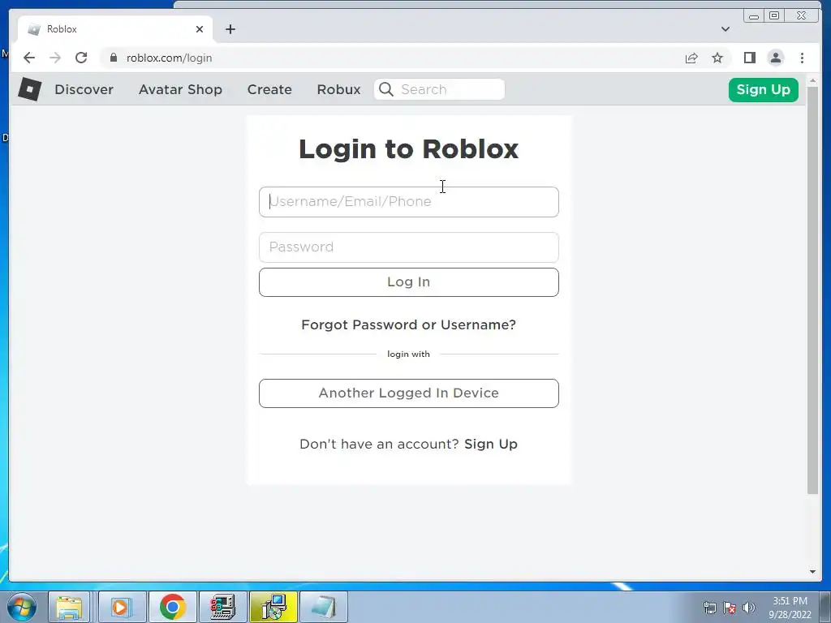Screen dimensions: 831x623
Task: Open Avatar Shop in navbar
Action: [180, 89]
